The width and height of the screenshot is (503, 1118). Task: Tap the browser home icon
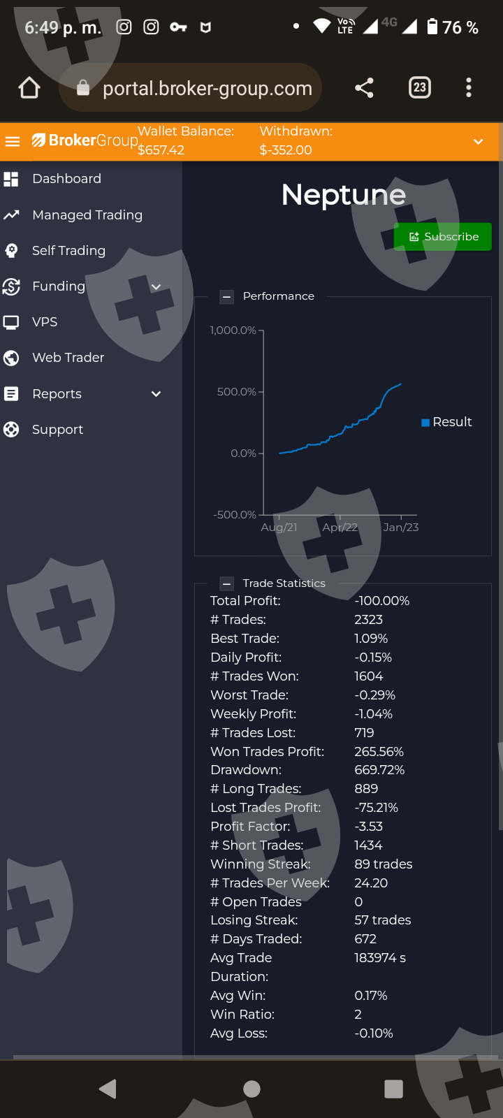(29, 88)
